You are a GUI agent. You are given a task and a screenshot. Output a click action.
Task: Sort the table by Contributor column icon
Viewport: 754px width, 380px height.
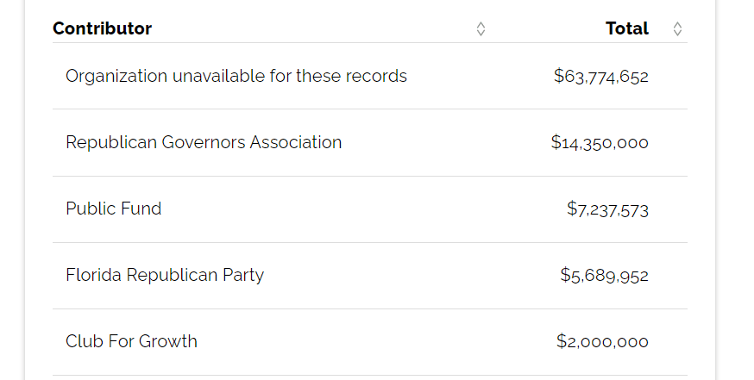[x=481, y=28]
